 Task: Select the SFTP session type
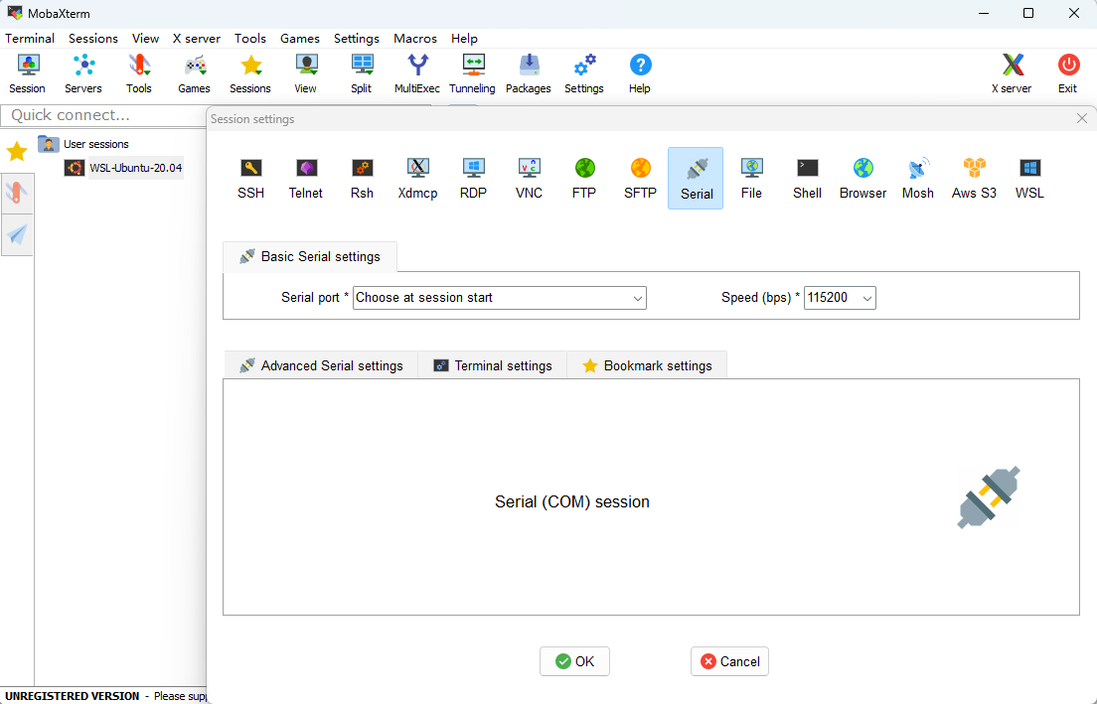640,179
